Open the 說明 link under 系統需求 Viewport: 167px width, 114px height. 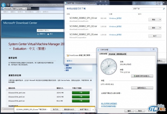[x=67, y=70]
